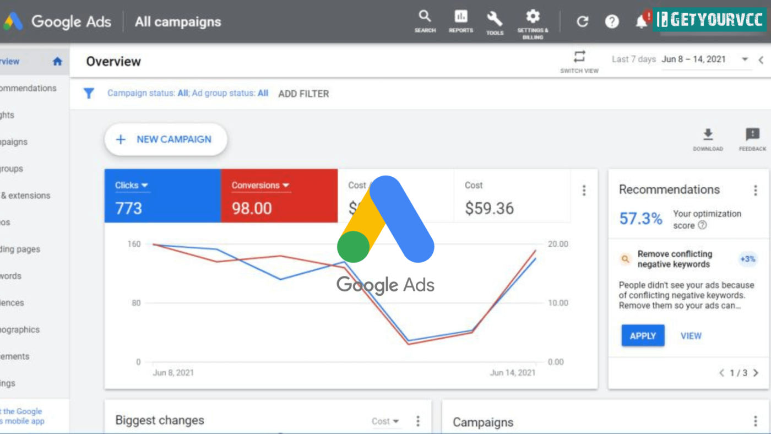
Task: Click the +3% score badge
Action: (x=748, y=259)
